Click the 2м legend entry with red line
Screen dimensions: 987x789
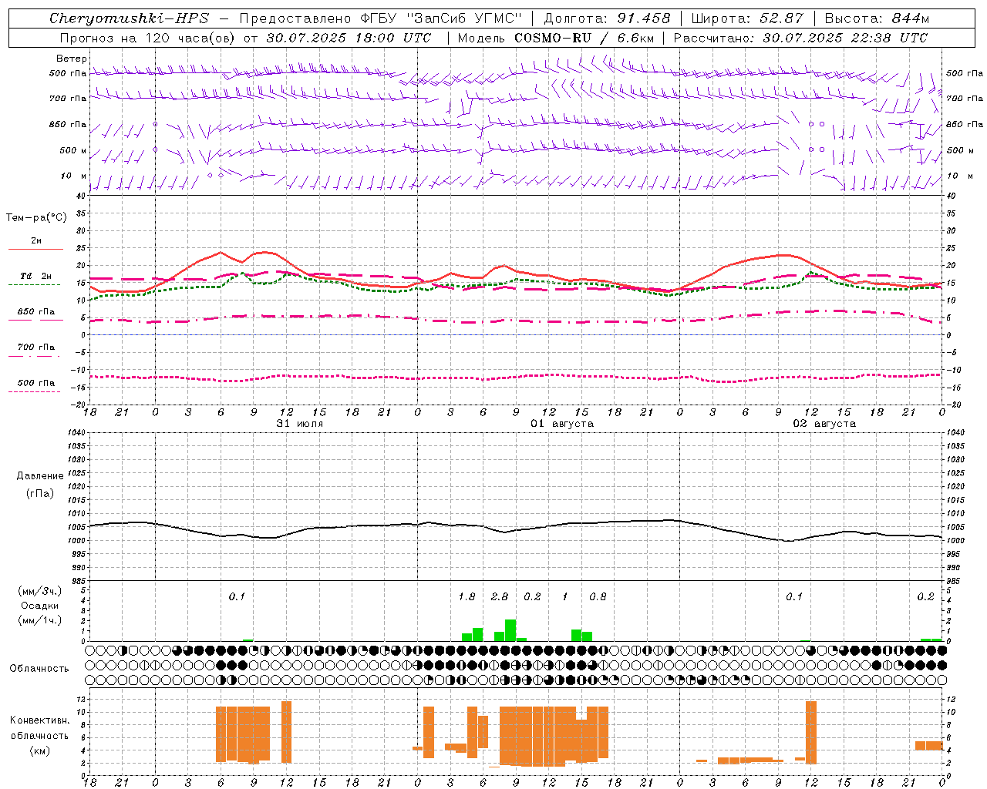(x=35, y=243)
